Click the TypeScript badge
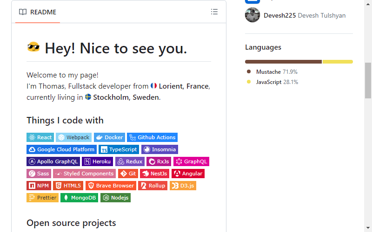This screenshot has height=232, width=372. pyautogui.click(x=119, y=149)
